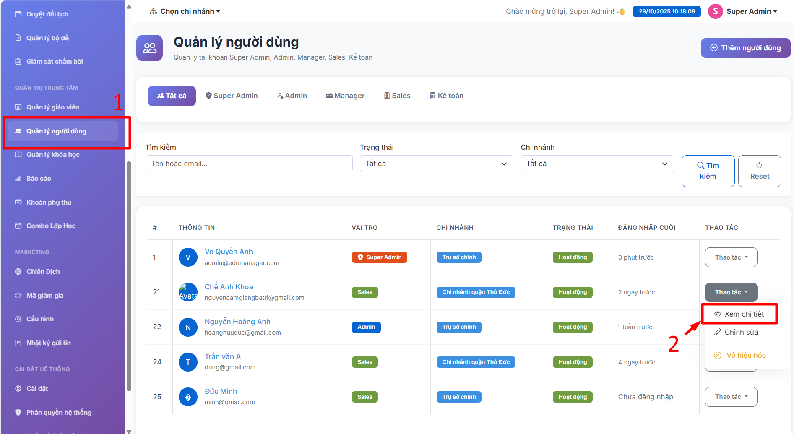Click the Phân quyền hệ thống shield icon
The height and width of the screenshot is (434, 794).
(18, 413)
